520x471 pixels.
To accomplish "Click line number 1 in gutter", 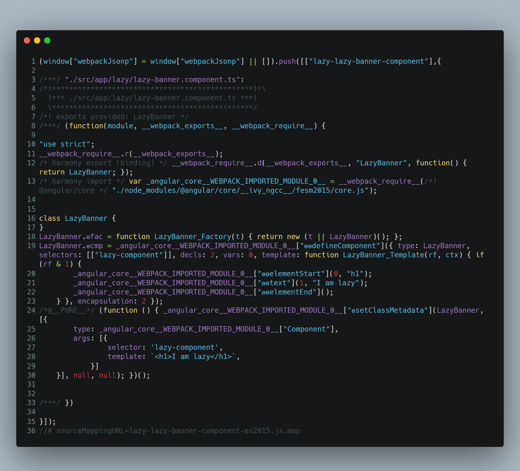I will tap(33, 61).
